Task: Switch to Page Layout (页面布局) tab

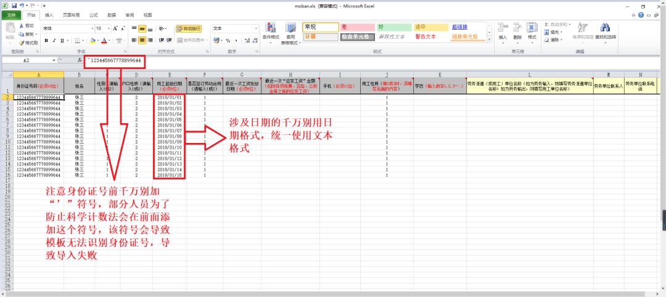Action: click(71, 15)
